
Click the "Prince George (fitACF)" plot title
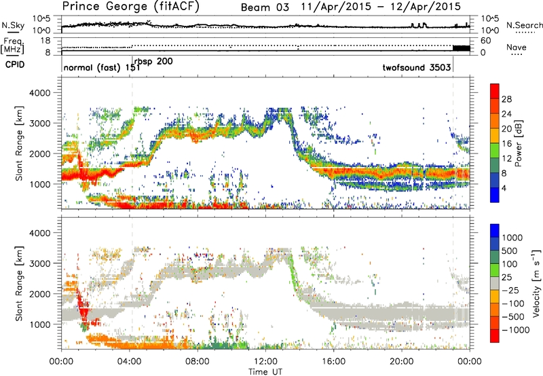130,6
